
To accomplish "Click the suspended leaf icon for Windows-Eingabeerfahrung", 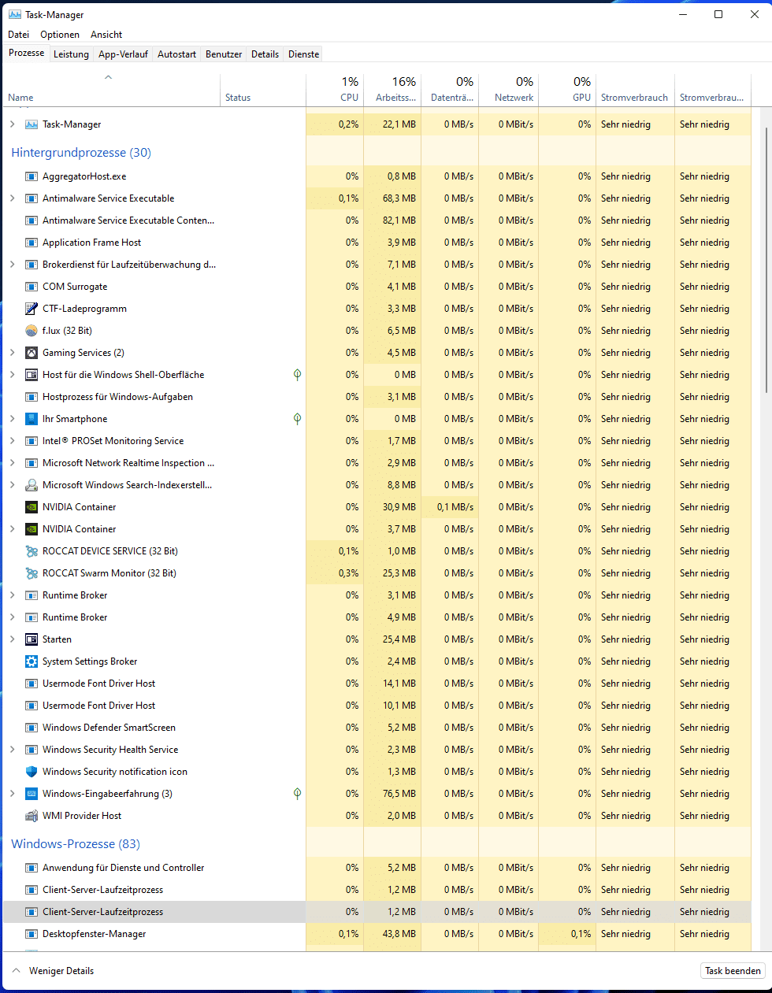I will pos(297,794).
